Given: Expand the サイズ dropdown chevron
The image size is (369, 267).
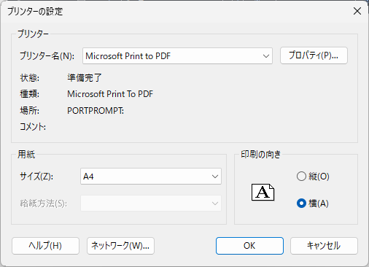Looking at the screenshot, I should point(215,177).
